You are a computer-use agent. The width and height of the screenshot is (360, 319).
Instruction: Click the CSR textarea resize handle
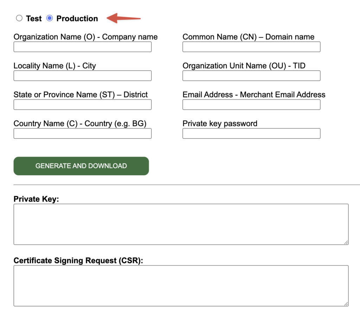tap(346, 304)
